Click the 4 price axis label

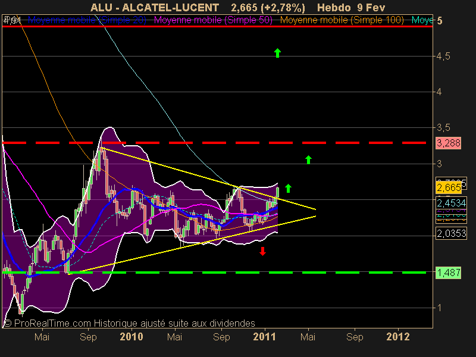(x=439, y=92)
